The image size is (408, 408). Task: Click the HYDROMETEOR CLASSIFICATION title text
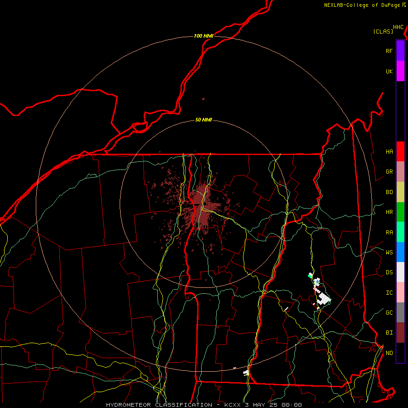pyautogui.click(x=159, y=405)
